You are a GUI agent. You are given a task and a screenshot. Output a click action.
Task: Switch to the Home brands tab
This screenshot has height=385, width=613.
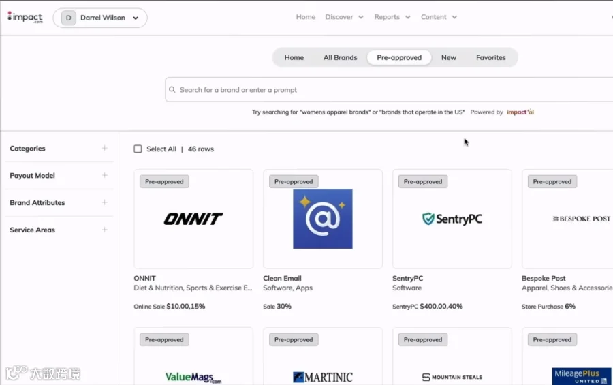tap(294, 57)
